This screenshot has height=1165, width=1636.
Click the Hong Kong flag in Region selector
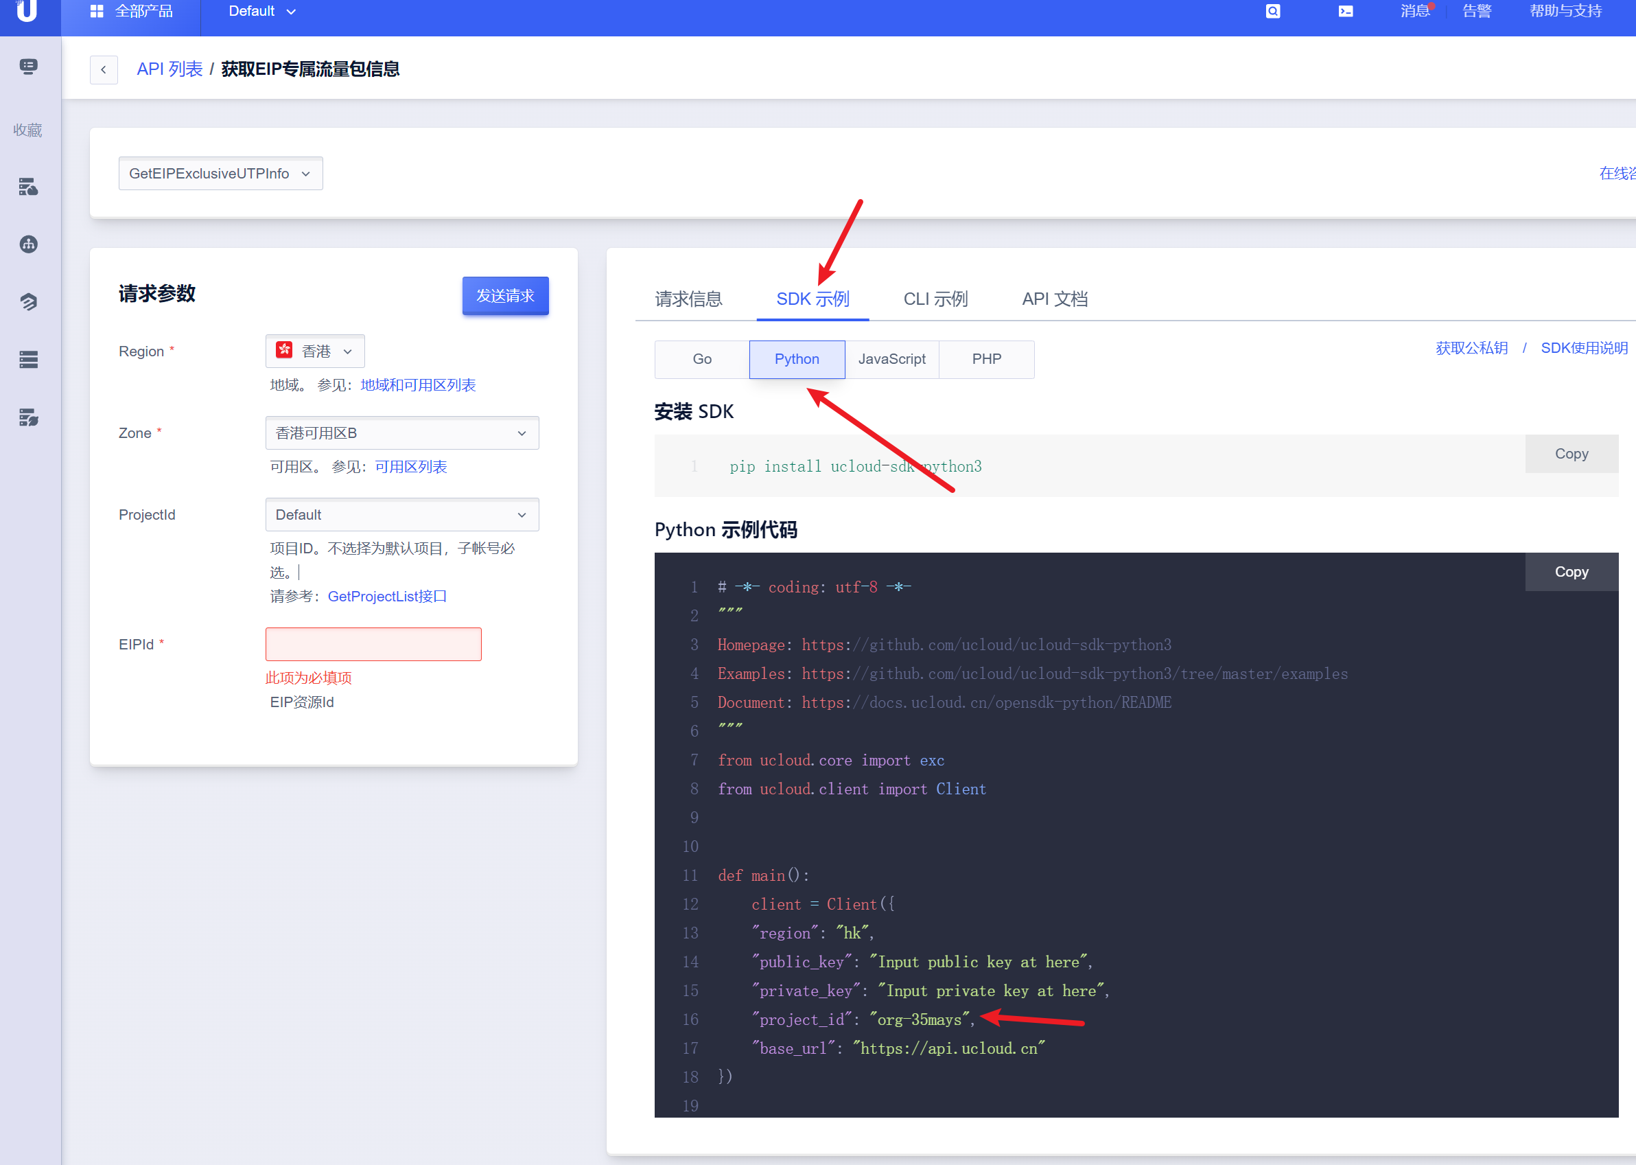tap(285, 350)
